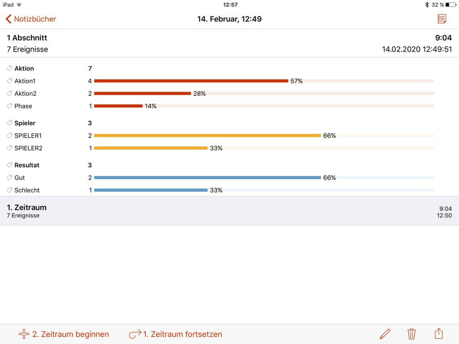The image size is (459, 344).
Task: Tap the tag icon beside SPIELER1
Action: click(x=10, y=135)
